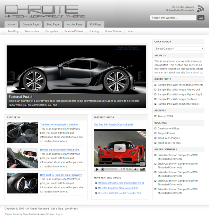The image size is (209, 220).
Task: Open Subscribe to News link
Action: click(x=183, y=7)
